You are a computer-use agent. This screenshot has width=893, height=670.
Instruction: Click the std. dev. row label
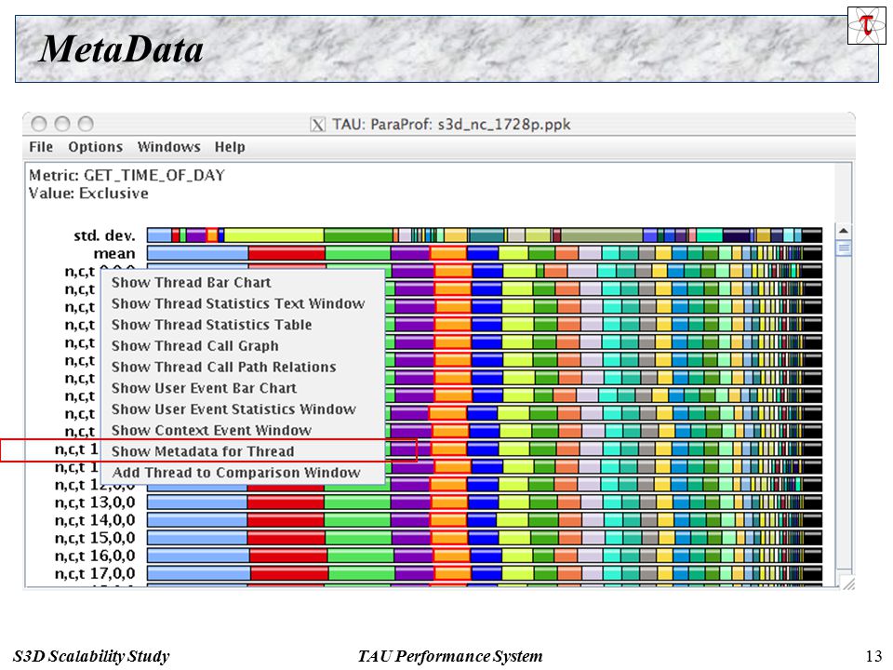[104, 235]
